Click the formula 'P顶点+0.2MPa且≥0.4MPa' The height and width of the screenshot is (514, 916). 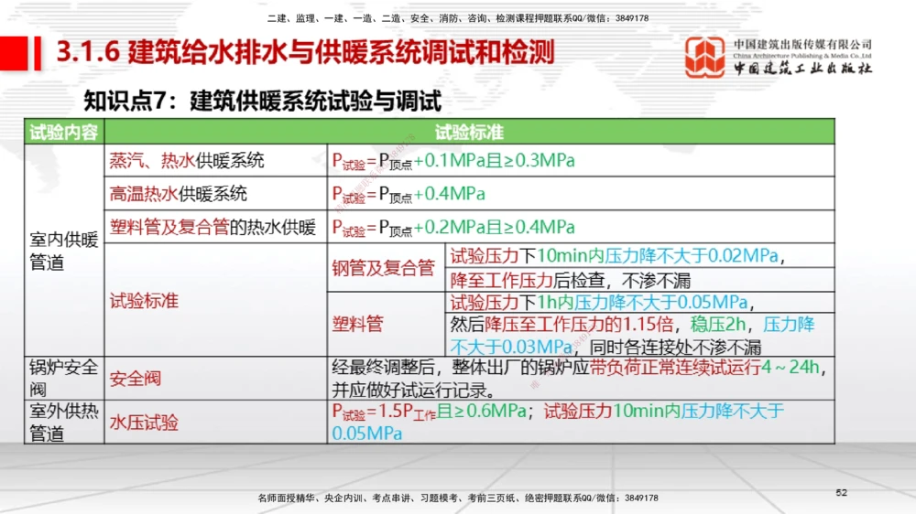[476, 228]
